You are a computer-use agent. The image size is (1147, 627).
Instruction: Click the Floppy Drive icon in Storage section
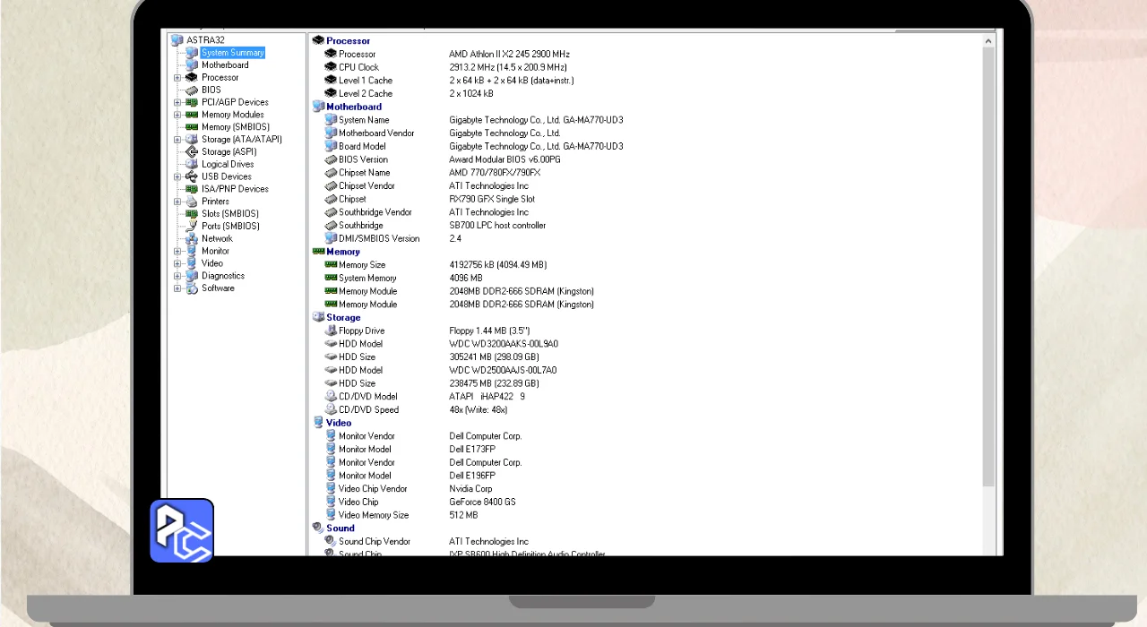331,331
